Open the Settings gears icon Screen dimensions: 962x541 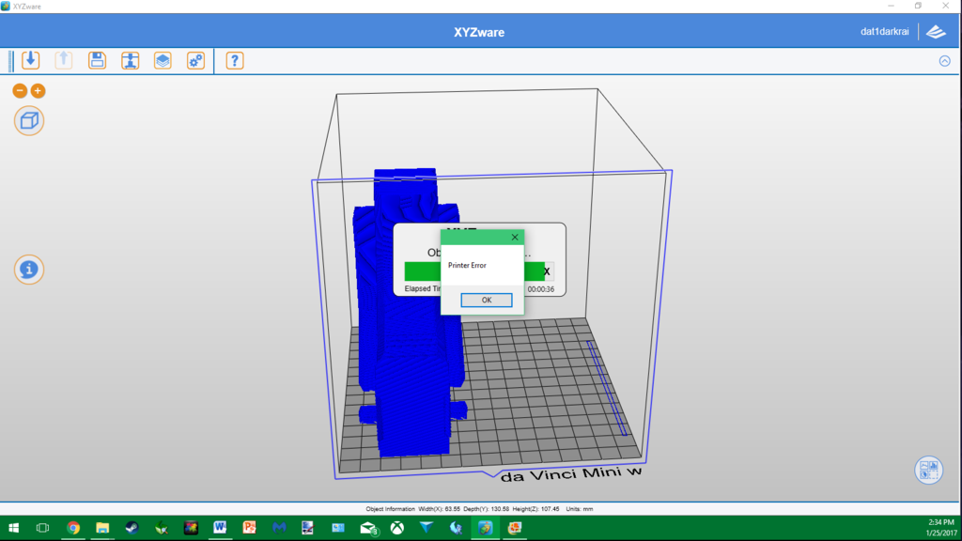click(195, 60)
